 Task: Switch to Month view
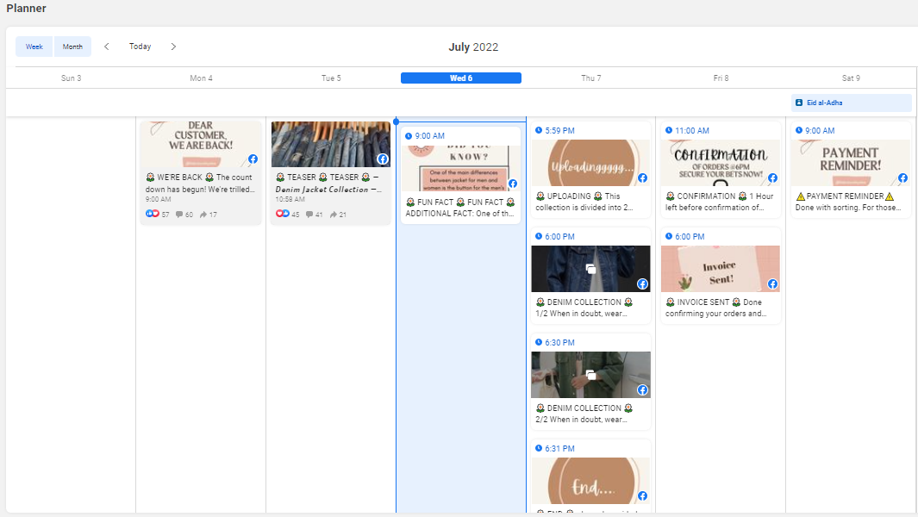[72, 47]
